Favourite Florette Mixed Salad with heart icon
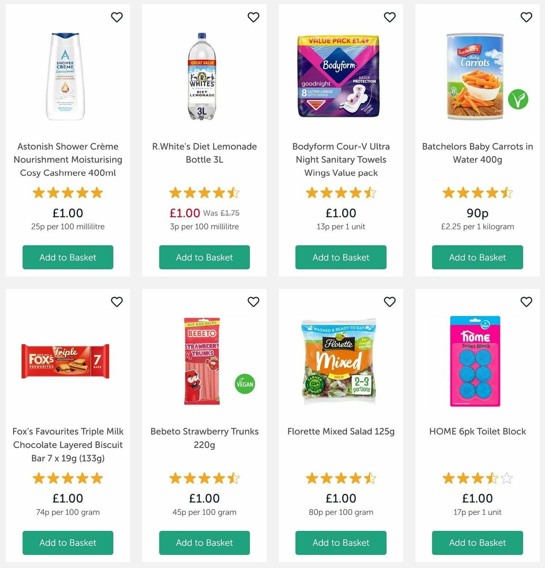The height and width of the screenshot is (568, 545). click(x=390, y=302)
